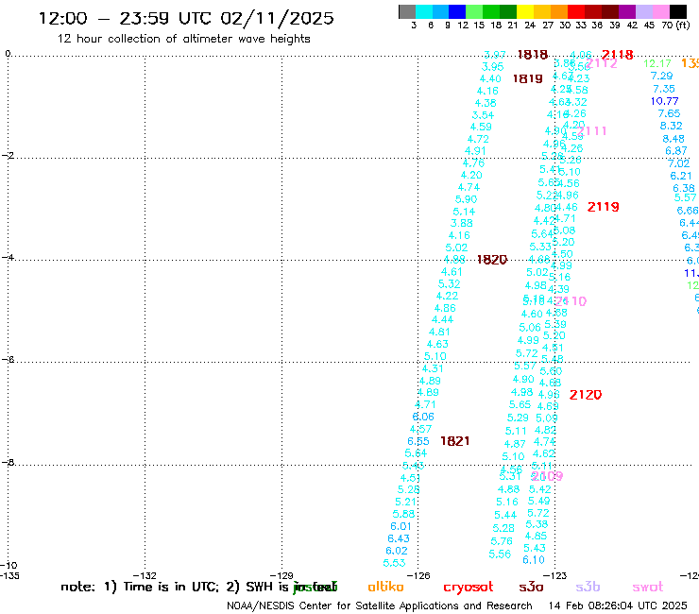
Task: Click the swot time label 2111
Action: click(x=591, y=131)
